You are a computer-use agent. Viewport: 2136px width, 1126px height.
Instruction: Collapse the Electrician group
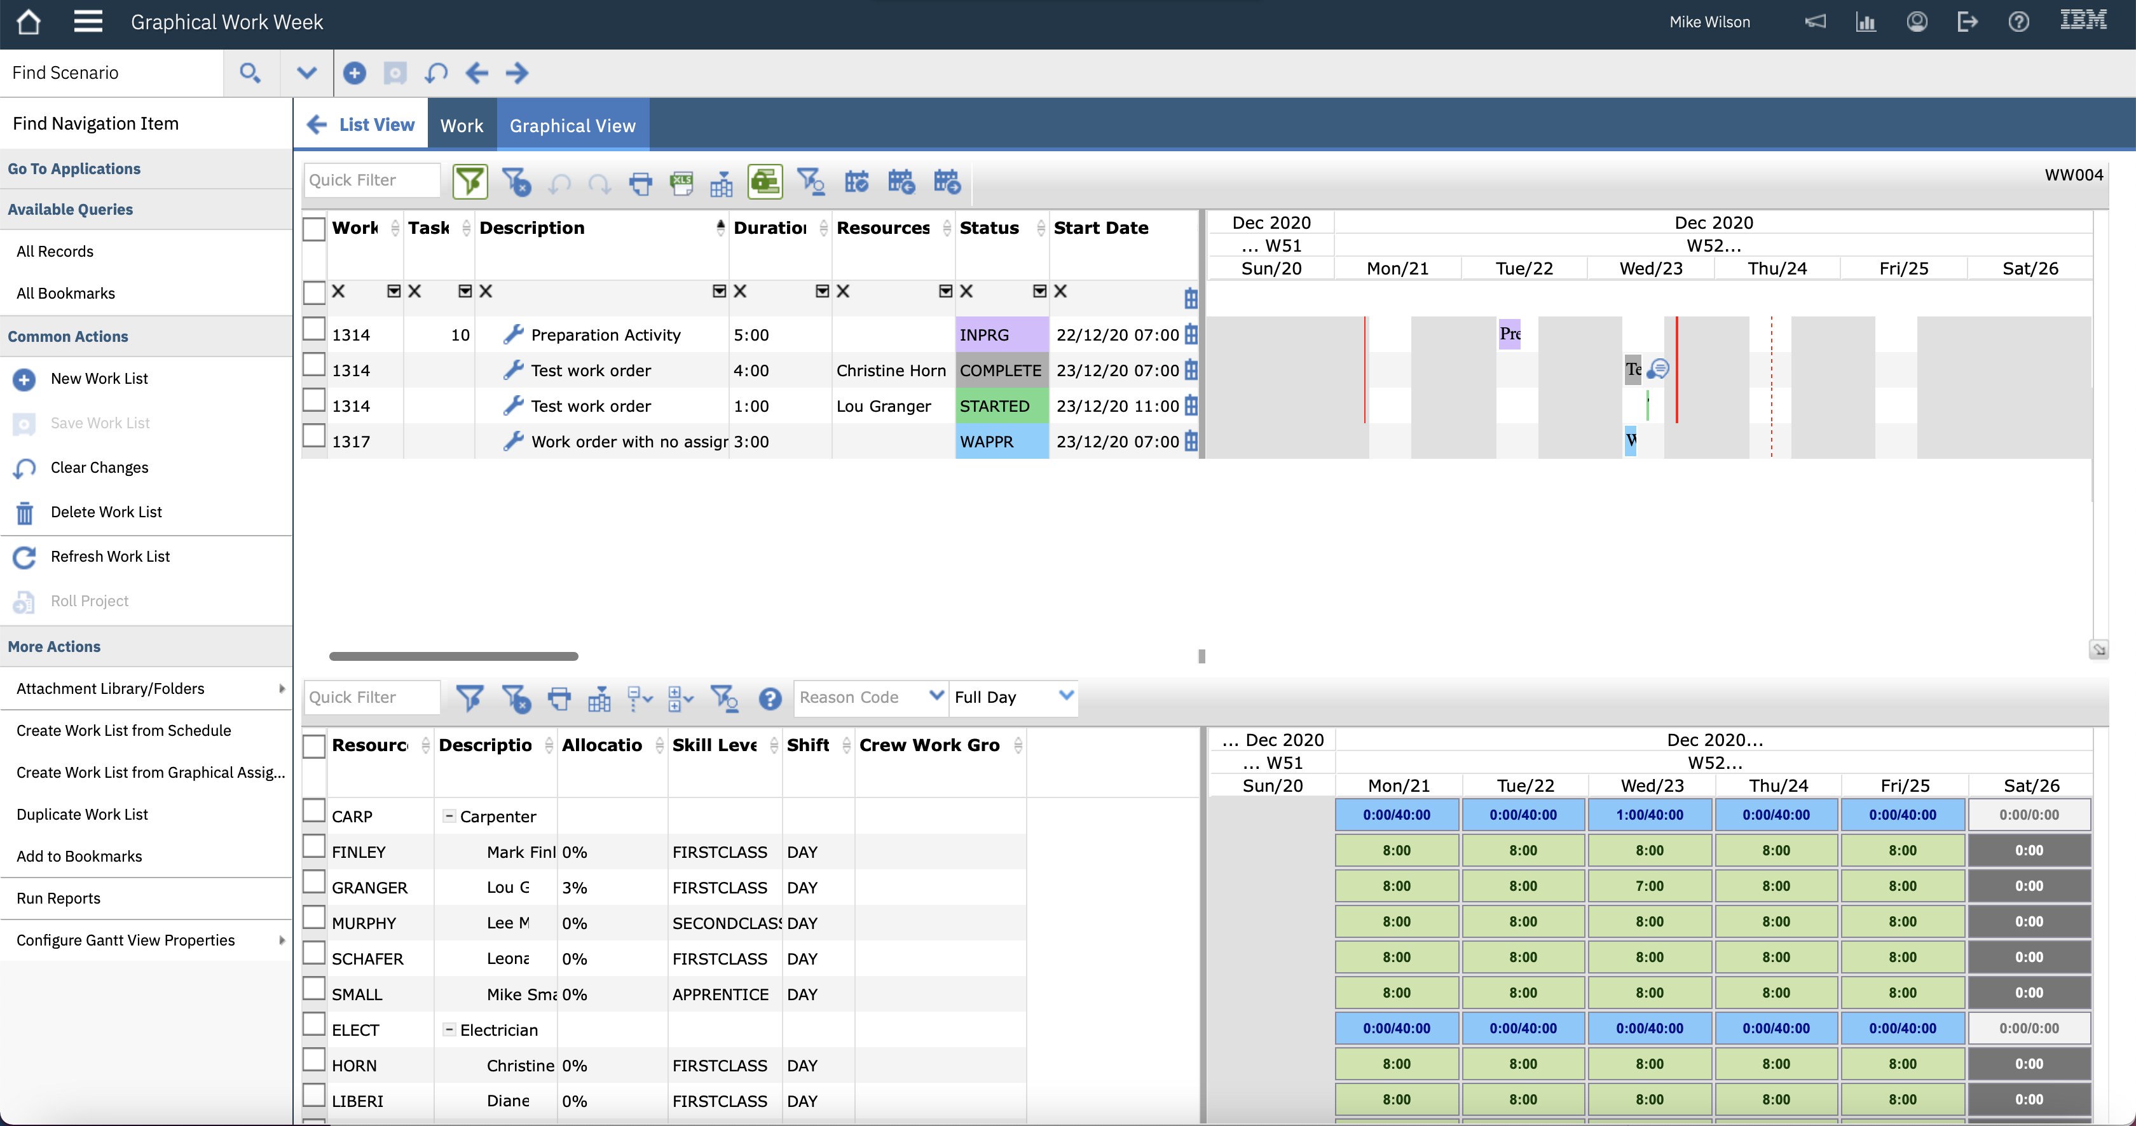point(449,1030)
